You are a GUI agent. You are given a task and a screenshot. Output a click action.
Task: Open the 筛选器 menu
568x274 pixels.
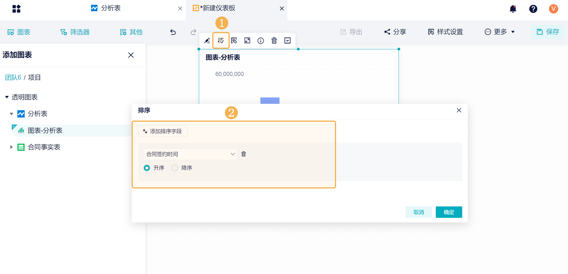pos(75,32)
